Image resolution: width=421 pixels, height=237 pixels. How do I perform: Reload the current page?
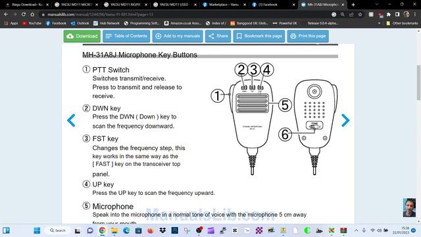pos(24,14)
